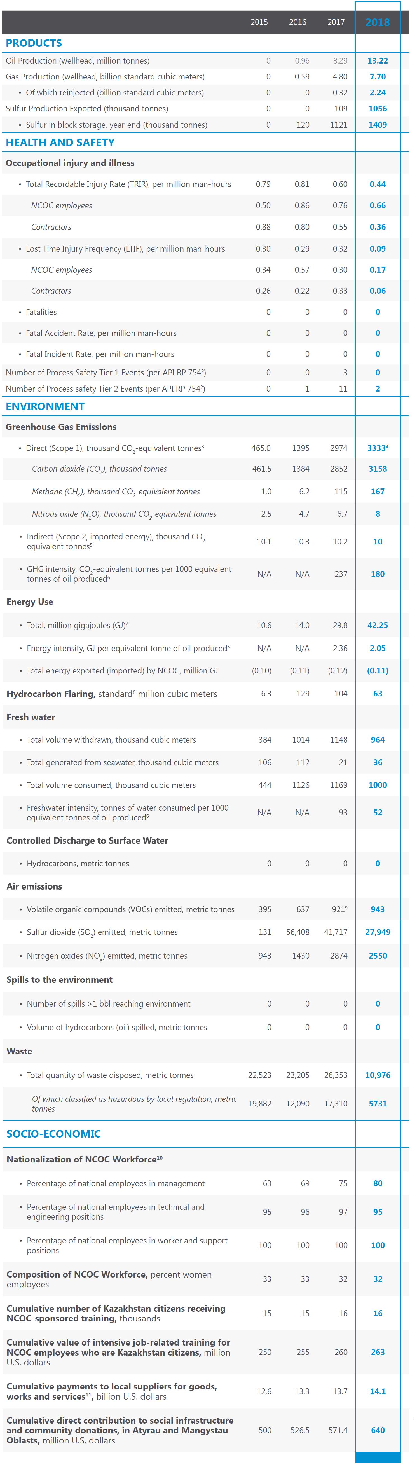Select the 2018 social contribution value 640
This screenshot has width=417, height=1474.
(378, 1430)
